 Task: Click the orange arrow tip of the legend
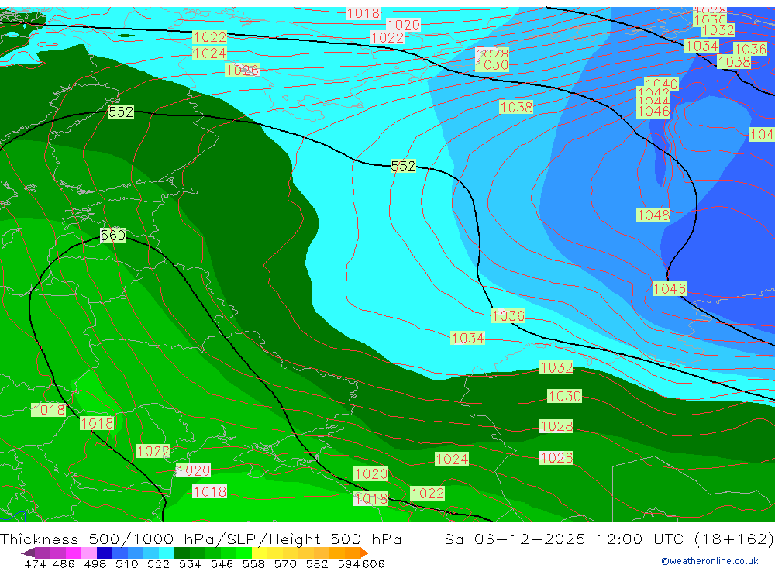[363, 553]
